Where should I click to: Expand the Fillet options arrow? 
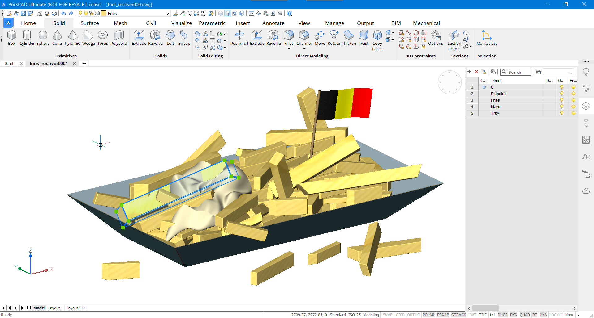point(289,49)
